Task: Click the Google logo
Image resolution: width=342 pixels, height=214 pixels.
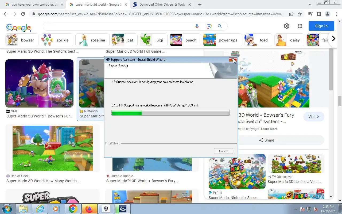Action: pyautogui.click(x=19, y=27)
